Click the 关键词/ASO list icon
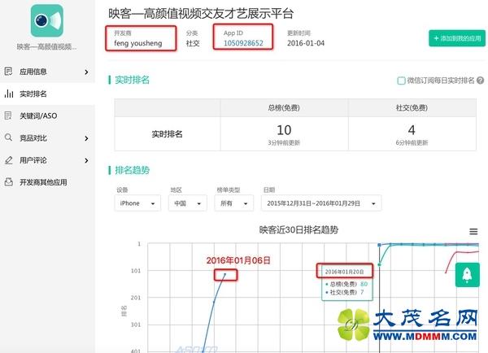This screenshot has height=353, width=488. click(x=8, y=115)
